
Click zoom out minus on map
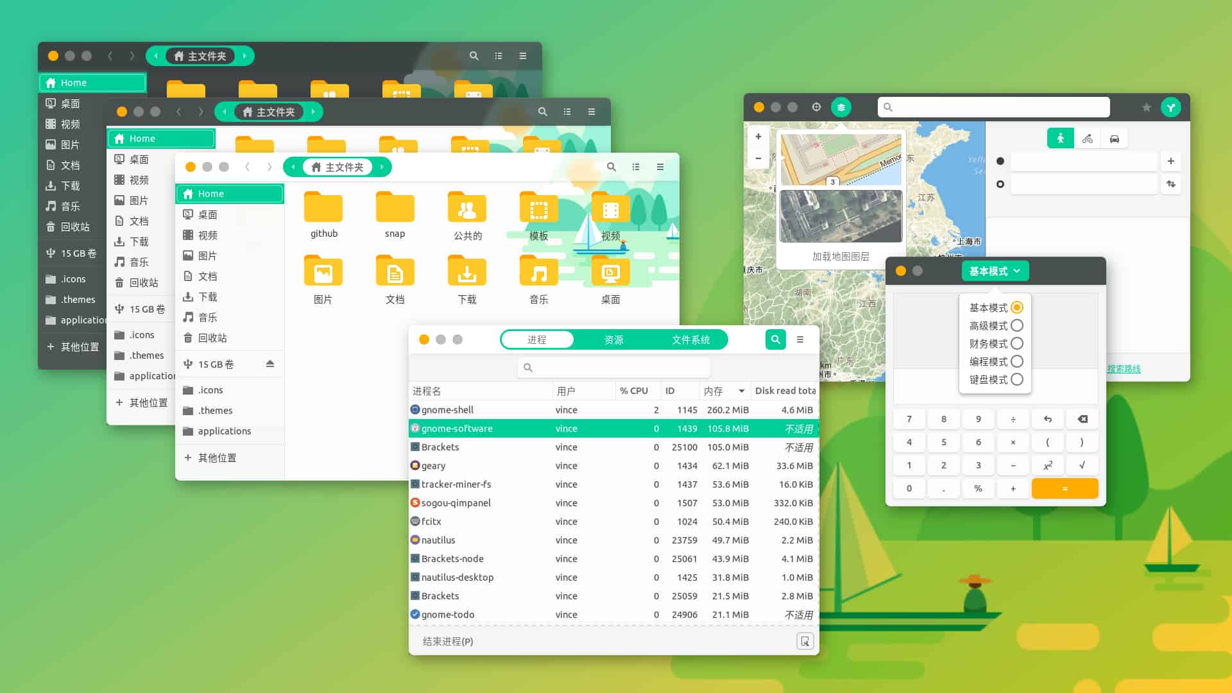point(758,158)
